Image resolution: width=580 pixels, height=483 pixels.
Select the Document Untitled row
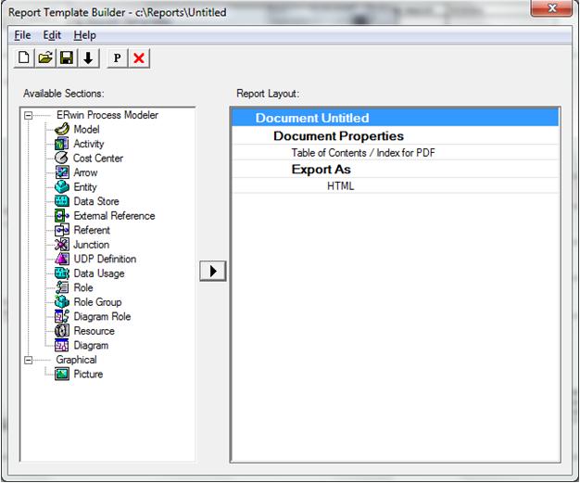point(395,118)
